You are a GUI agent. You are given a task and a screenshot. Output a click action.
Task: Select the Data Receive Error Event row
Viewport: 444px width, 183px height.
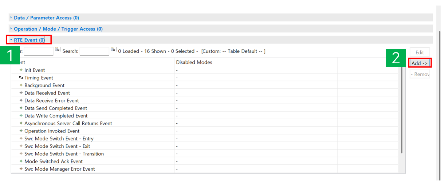[51, 101]
